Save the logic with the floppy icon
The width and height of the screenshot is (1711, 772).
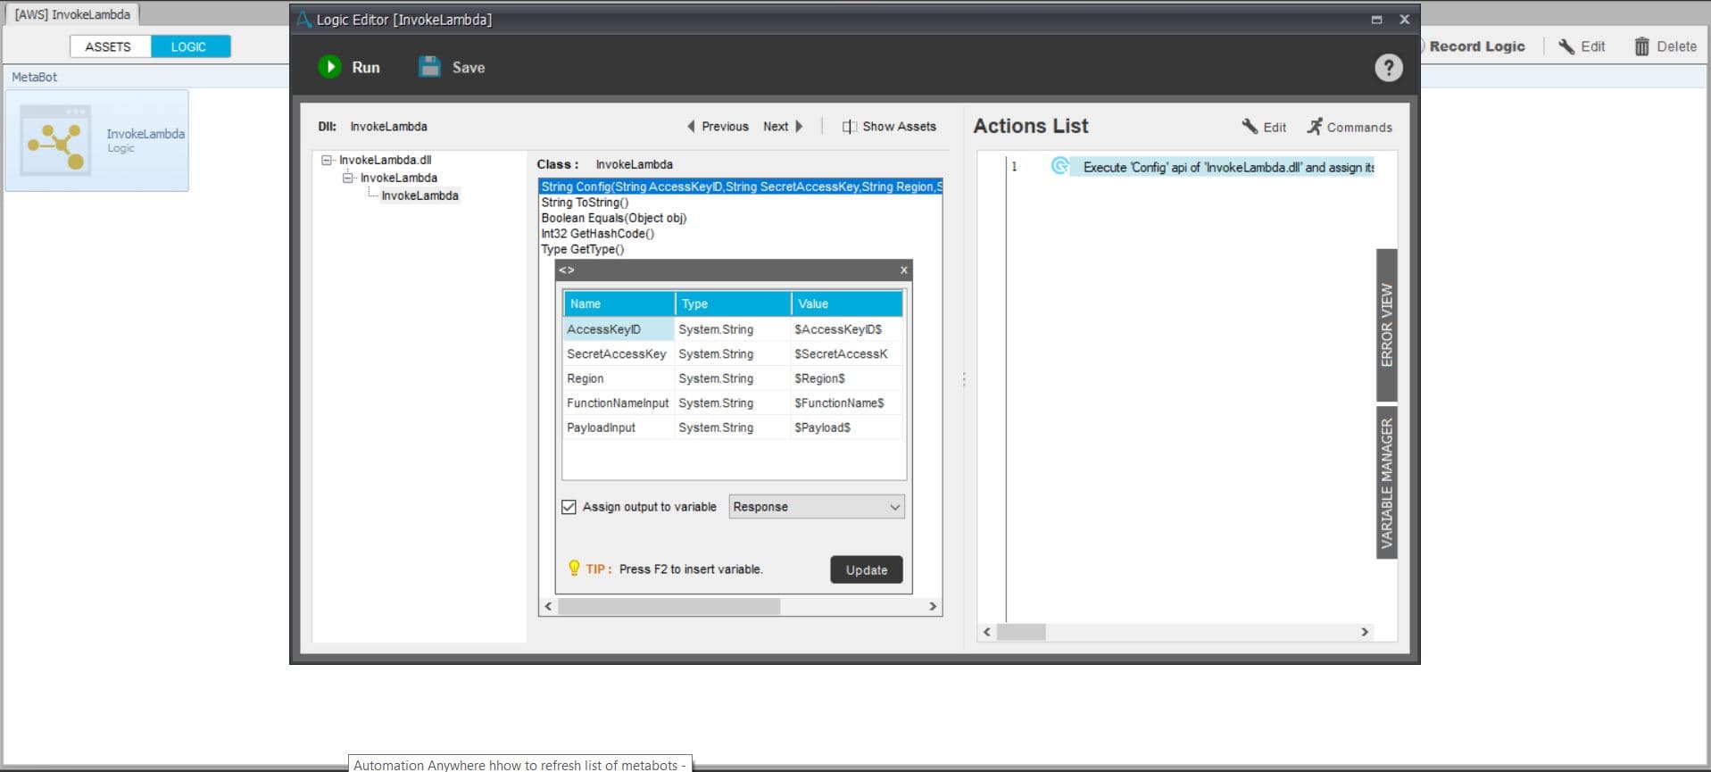point(429,67)
